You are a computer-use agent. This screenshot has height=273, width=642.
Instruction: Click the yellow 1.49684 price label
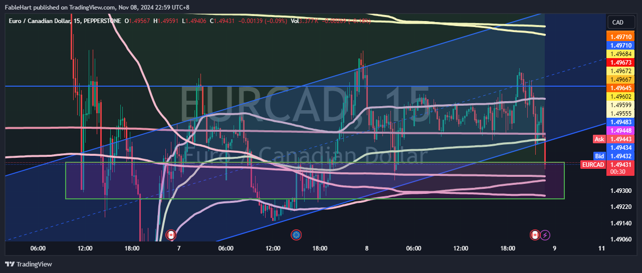621,54
